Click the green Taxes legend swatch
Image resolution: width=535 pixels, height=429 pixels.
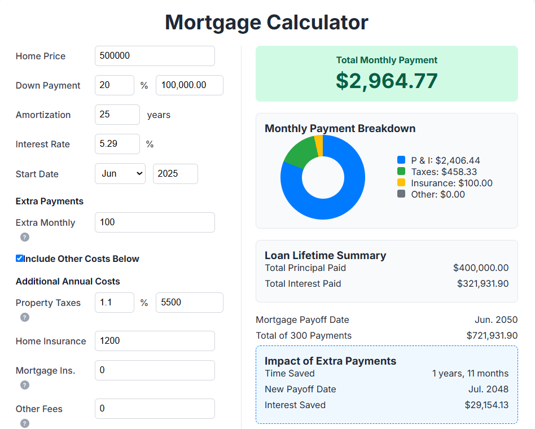tap(401, 172)
